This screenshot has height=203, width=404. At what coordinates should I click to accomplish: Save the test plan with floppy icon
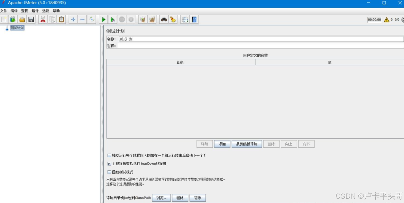click(x=31, y=19)
